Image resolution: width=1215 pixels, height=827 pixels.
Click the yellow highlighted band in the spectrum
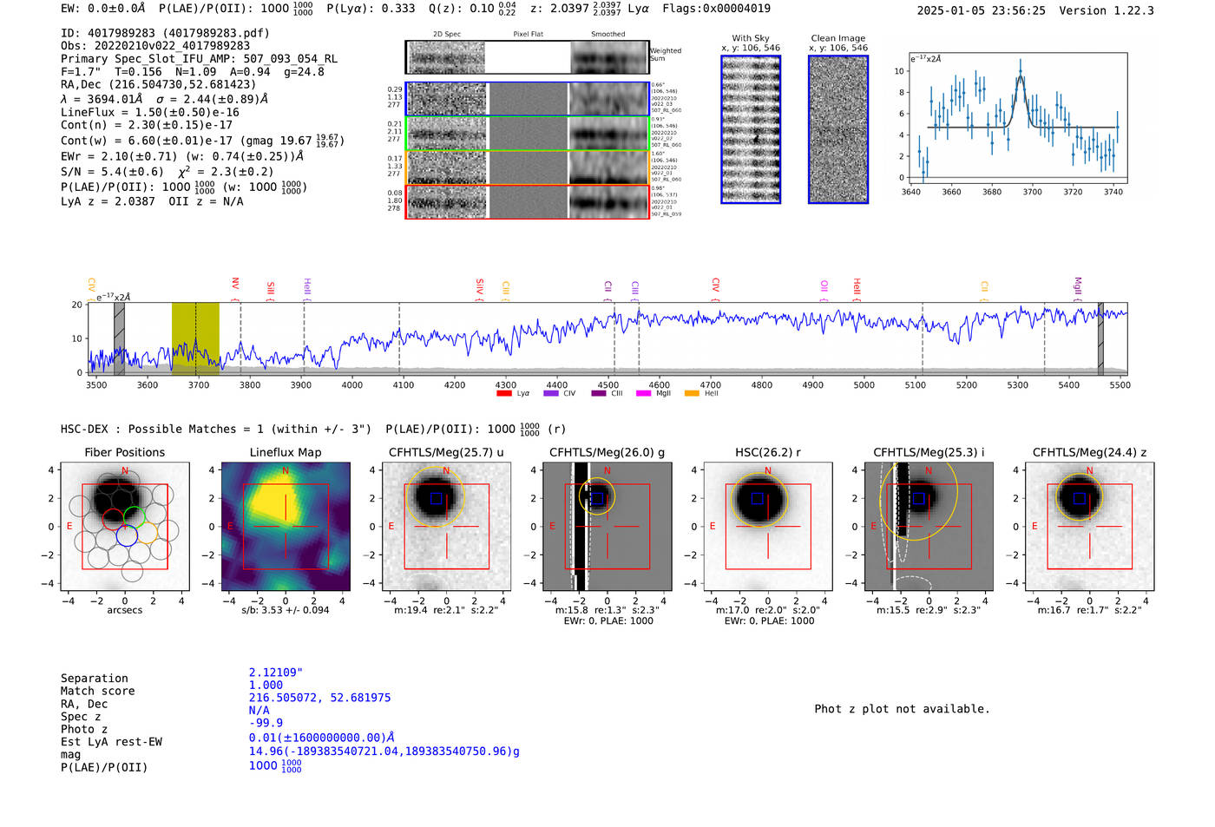coord(195,338)
